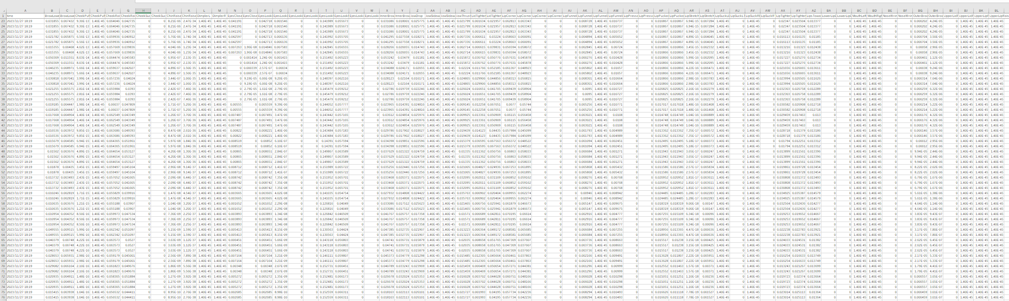Screen dimensions: 1009x301
Task: Select row 23 header
Action: pos(3,21)
